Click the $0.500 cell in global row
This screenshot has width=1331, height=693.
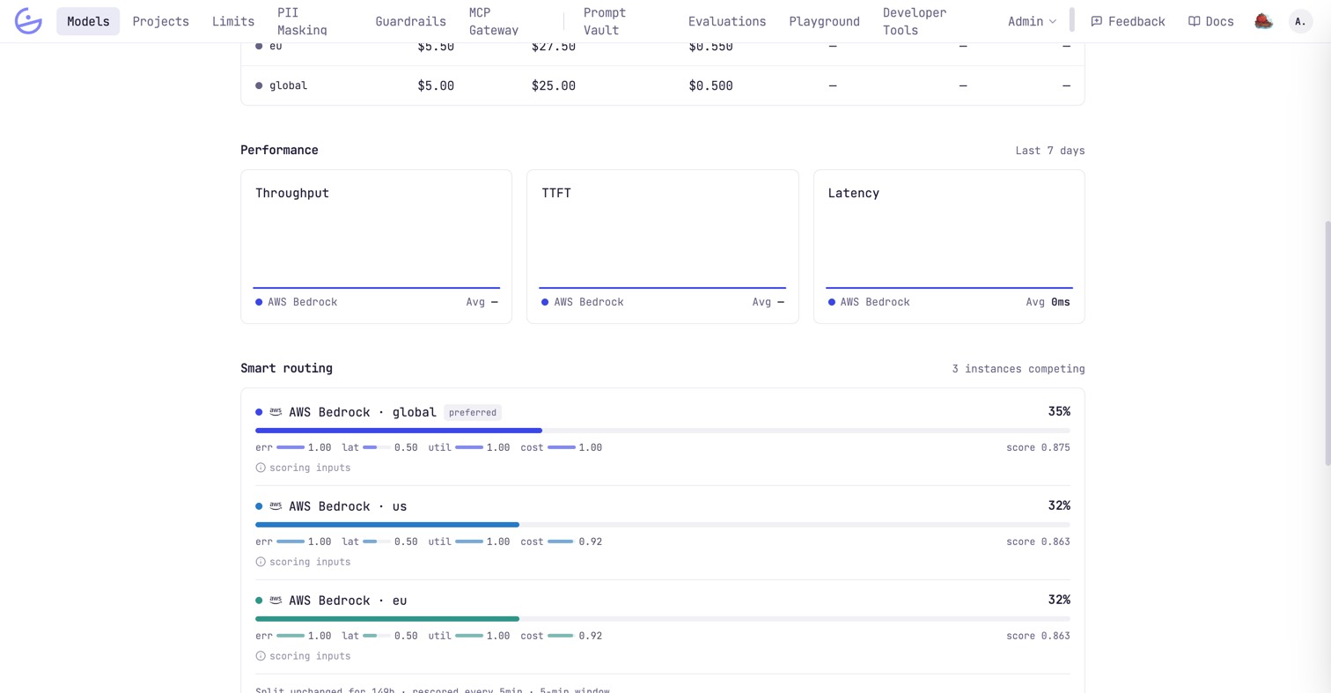(x=710, y=85)
